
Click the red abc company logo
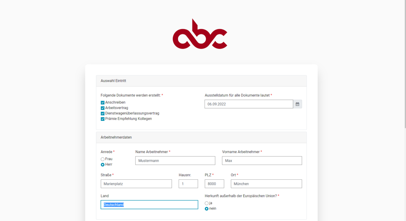click(x=200, y=34)
